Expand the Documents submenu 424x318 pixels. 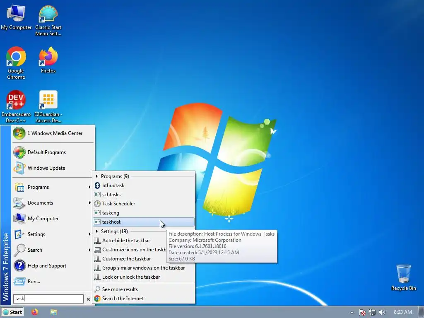point(52,203)
